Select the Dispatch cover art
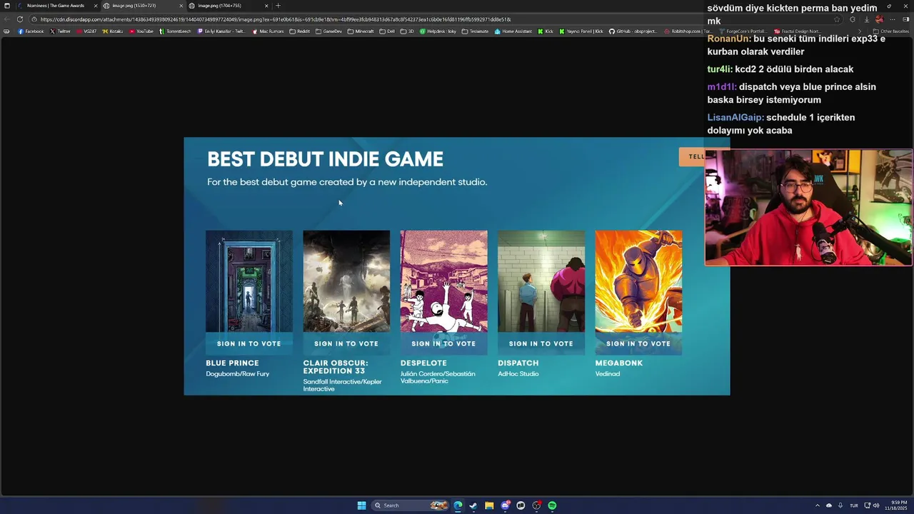The image size is (914, 514). [541, 281]
